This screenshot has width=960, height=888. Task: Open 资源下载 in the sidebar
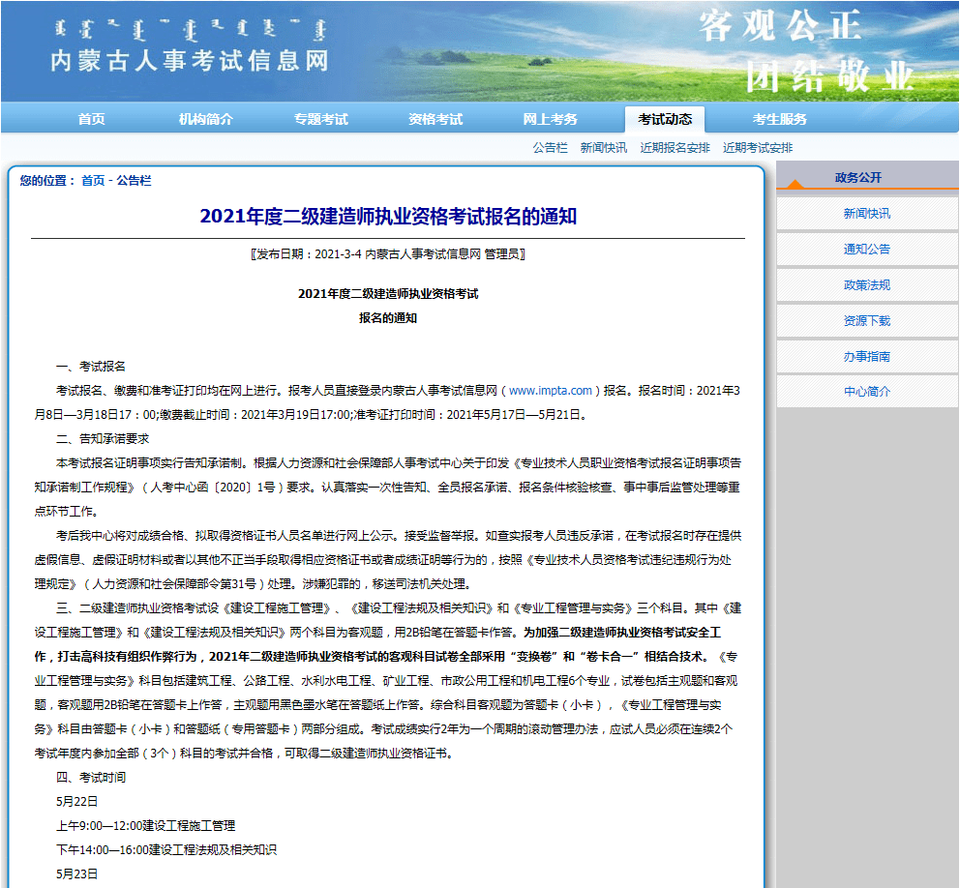tap(865, 321)
